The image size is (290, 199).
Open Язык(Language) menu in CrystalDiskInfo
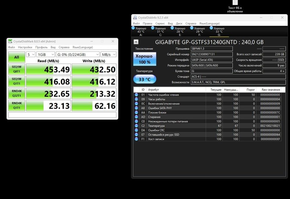[209, 23]
